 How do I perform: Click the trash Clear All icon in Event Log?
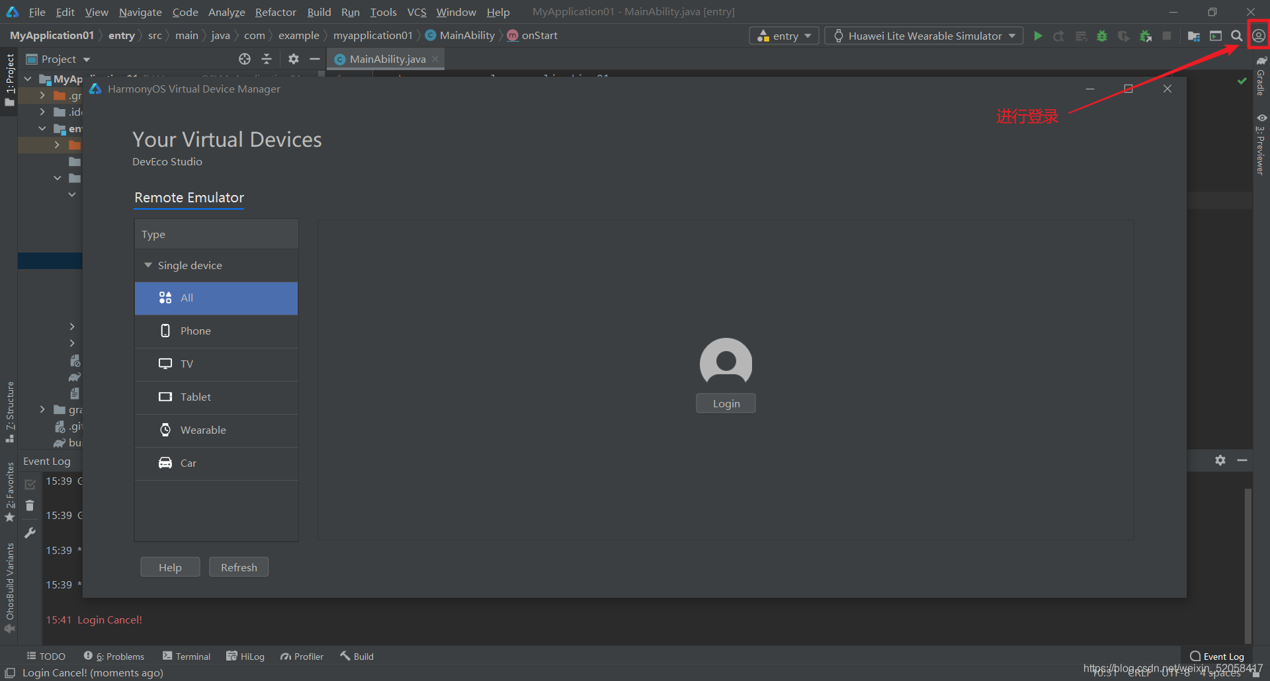[x=30, y=506]
